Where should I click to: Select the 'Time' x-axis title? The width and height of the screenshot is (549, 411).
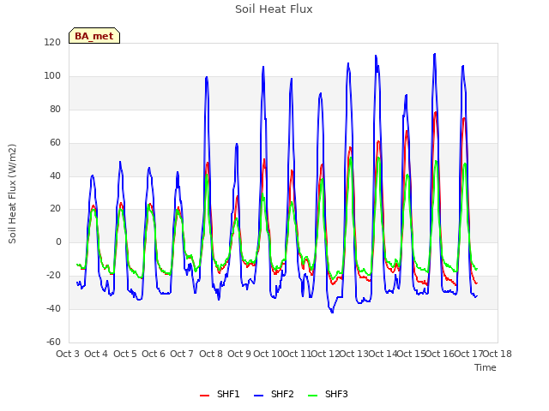486,367
